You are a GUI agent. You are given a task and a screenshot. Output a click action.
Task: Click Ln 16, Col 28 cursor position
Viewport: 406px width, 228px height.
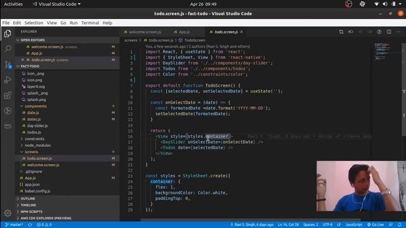pos(289,225)
